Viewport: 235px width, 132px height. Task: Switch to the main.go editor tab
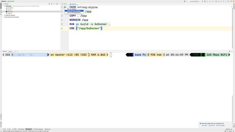tap(65, 4)
